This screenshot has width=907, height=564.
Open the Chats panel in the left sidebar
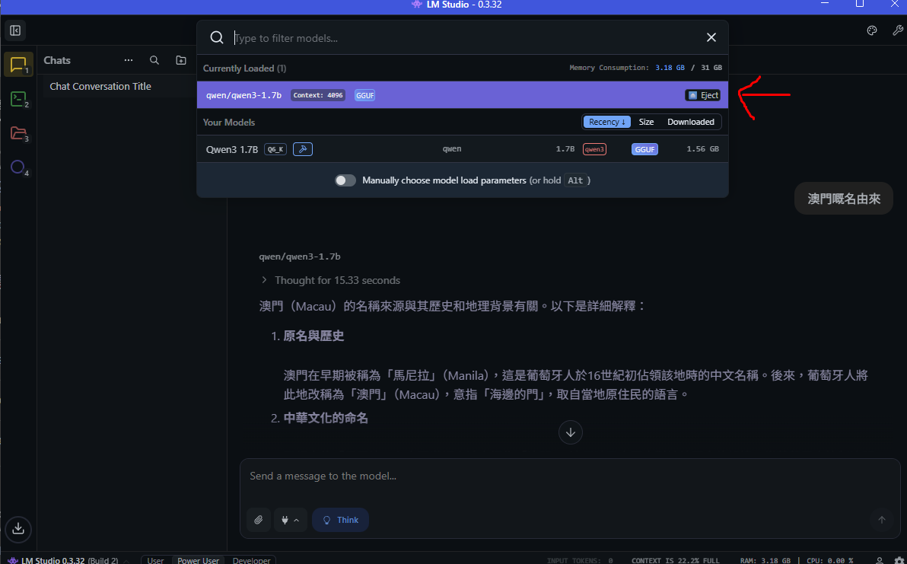click(18, 64)
